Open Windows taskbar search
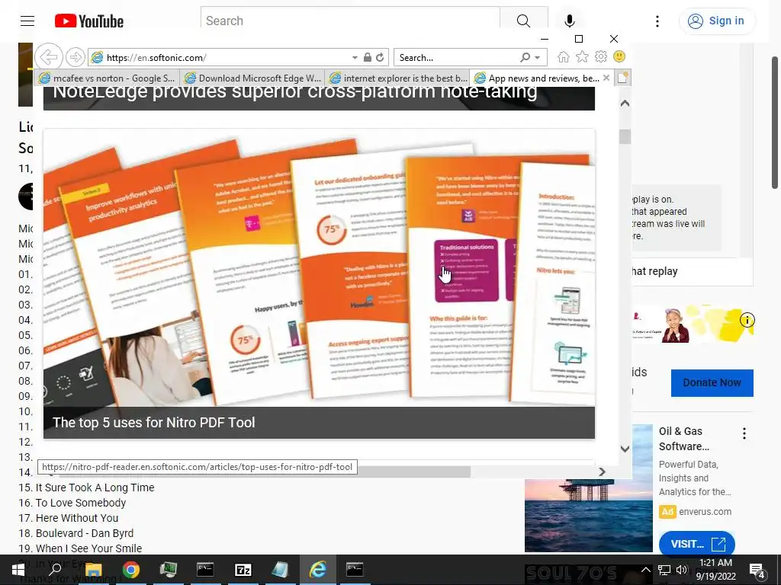Viewport: 781px width, 585px height. 55,570
